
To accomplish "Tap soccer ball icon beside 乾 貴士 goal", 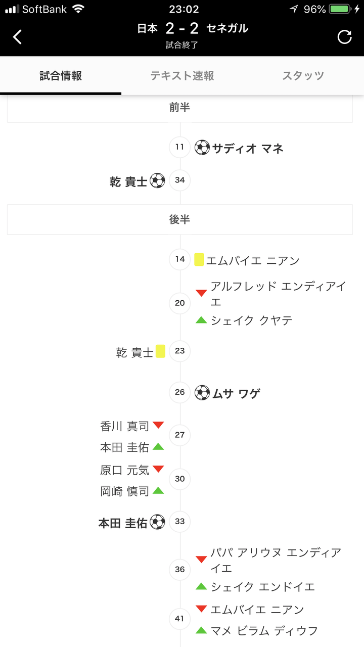I will (158, 180).
